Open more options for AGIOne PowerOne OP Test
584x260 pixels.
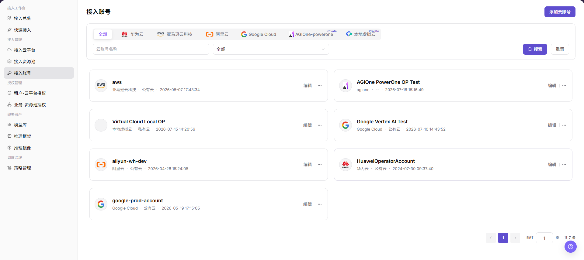point(564,86)
